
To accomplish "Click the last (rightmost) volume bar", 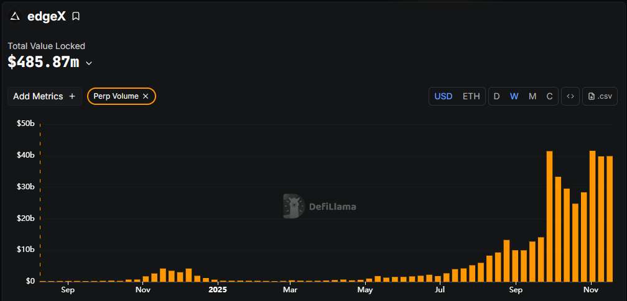I will pos(610,218).
